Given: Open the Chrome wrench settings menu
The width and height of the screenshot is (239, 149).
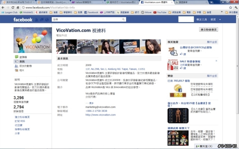Looking at the screenshot, I should click(236, 7).
